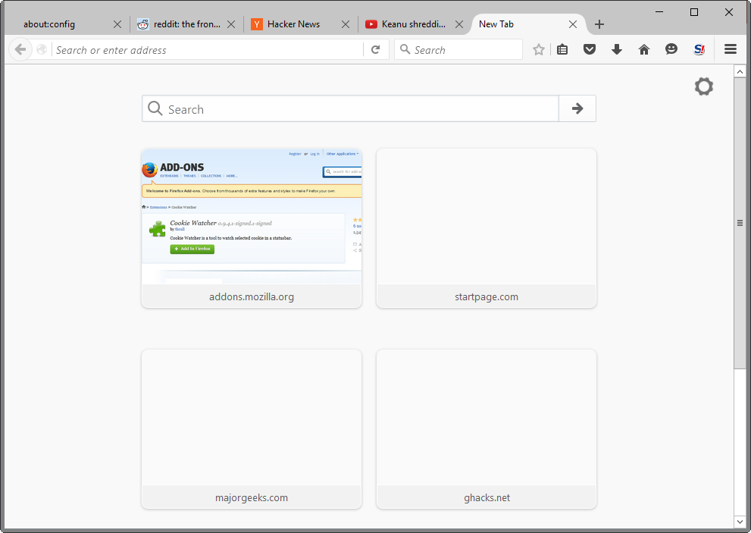Open the startpage.com tile
The width and height of the screenshot is (751, 533).
pos(486,228)
